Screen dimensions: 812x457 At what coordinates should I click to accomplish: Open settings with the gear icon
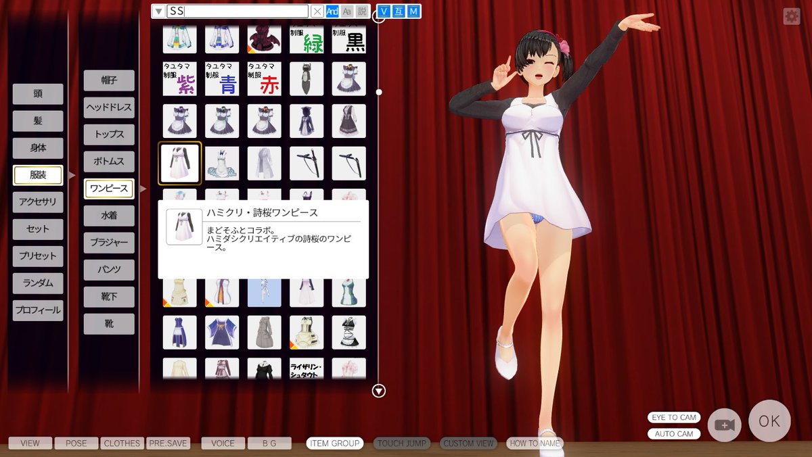point(792,15)
